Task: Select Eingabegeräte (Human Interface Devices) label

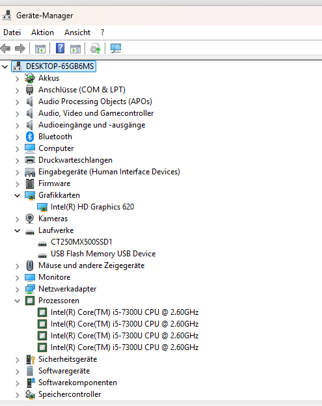Action: click(109, 172)
